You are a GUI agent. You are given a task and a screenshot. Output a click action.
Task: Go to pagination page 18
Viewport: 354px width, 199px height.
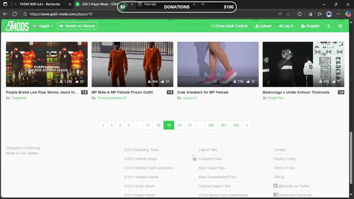(158, 125)
